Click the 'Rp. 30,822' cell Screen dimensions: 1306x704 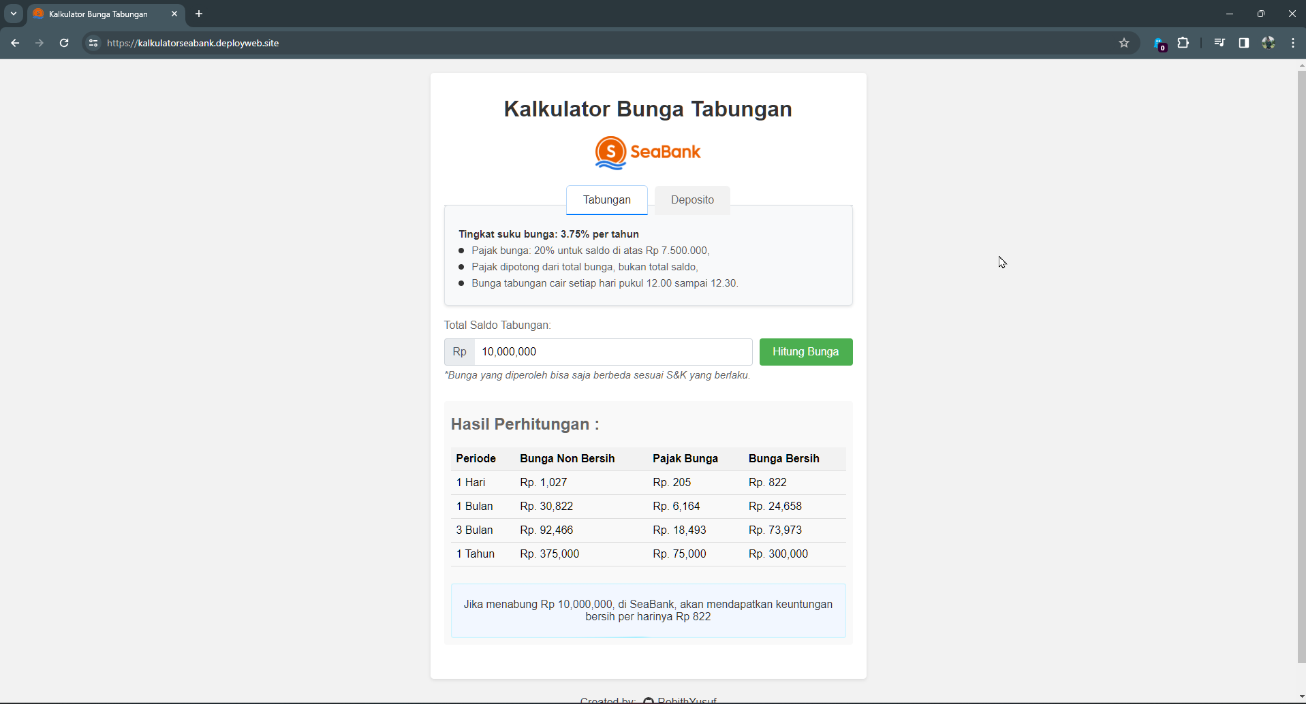tap(546, 507)
